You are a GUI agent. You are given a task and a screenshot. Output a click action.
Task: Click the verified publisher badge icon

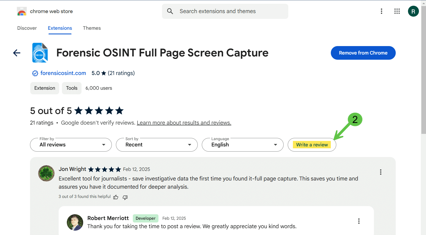coord(35,73)
